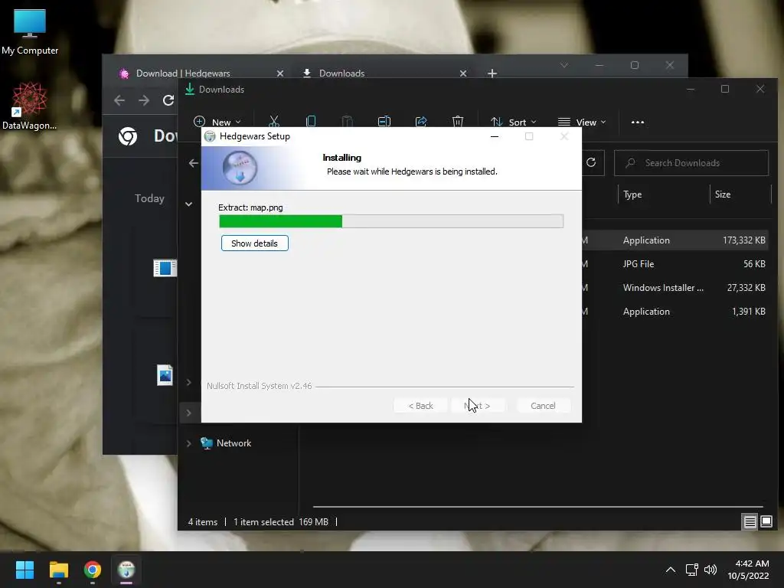Open File Explorer from the taskbar
This screenshot has height=588, width=784.
pos(58,570)
